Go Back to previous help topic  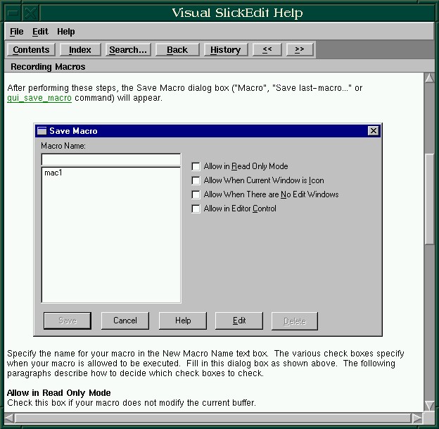177,50
